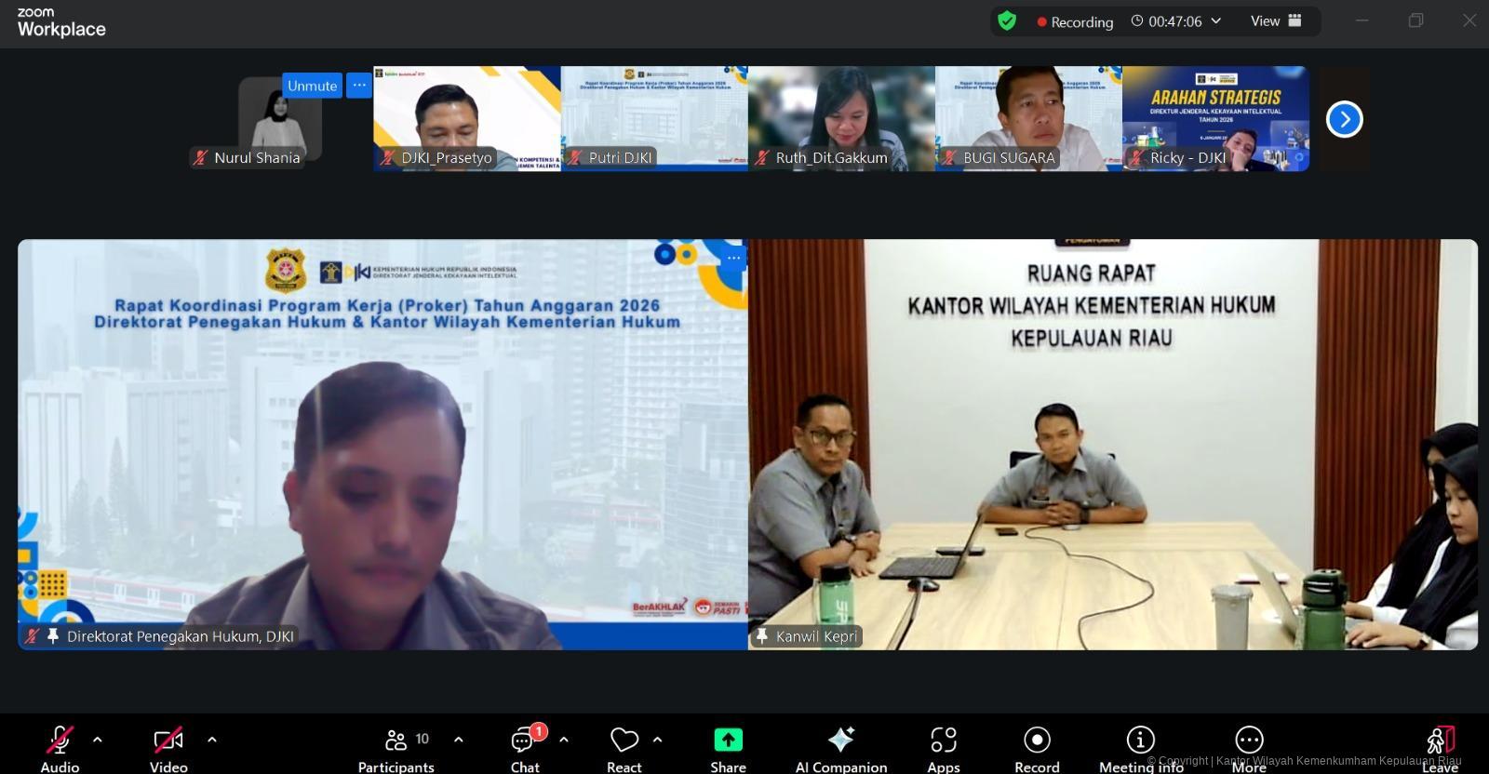Leave the meeting

click(1440, 741)
